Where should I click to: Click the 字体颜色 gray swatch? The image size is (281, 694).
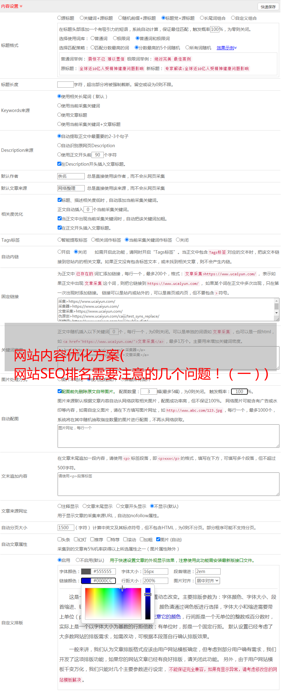[x=86, y=571]
